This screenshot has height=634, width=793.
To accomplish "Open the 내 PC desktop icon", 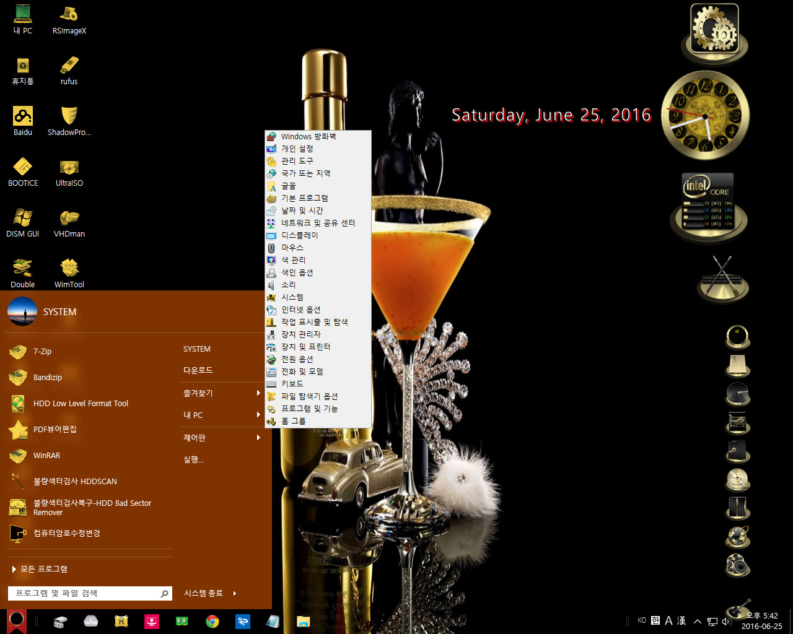I will pyautogui.click(x=23, y=19).
